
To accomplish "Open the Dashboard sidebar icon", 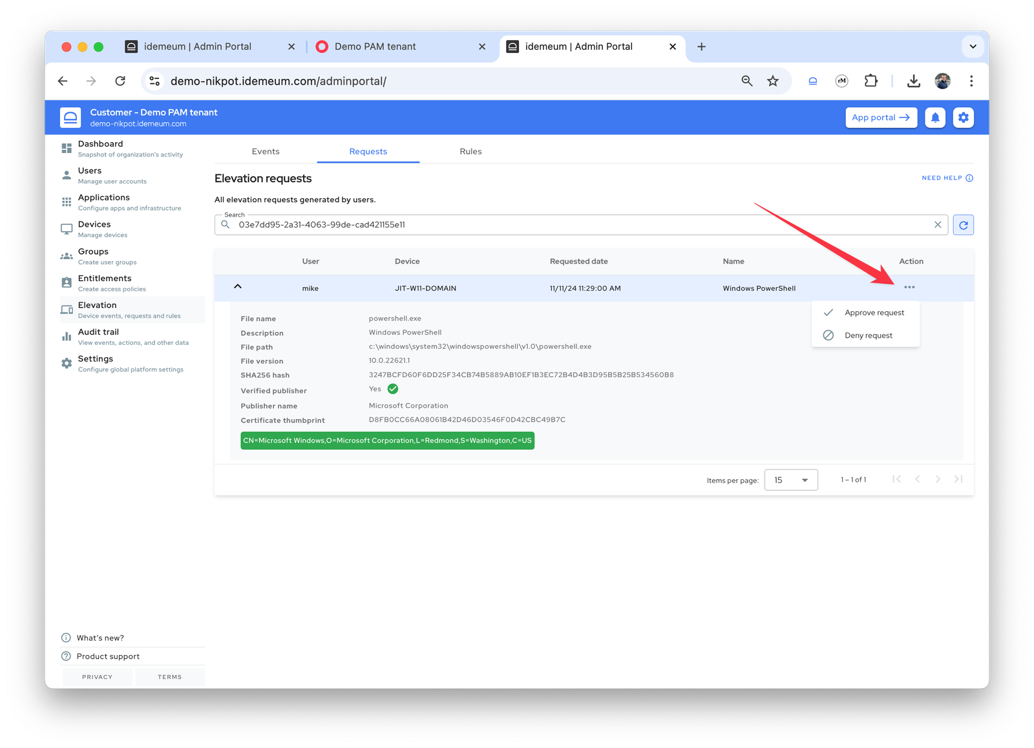I will pos(67,148).
